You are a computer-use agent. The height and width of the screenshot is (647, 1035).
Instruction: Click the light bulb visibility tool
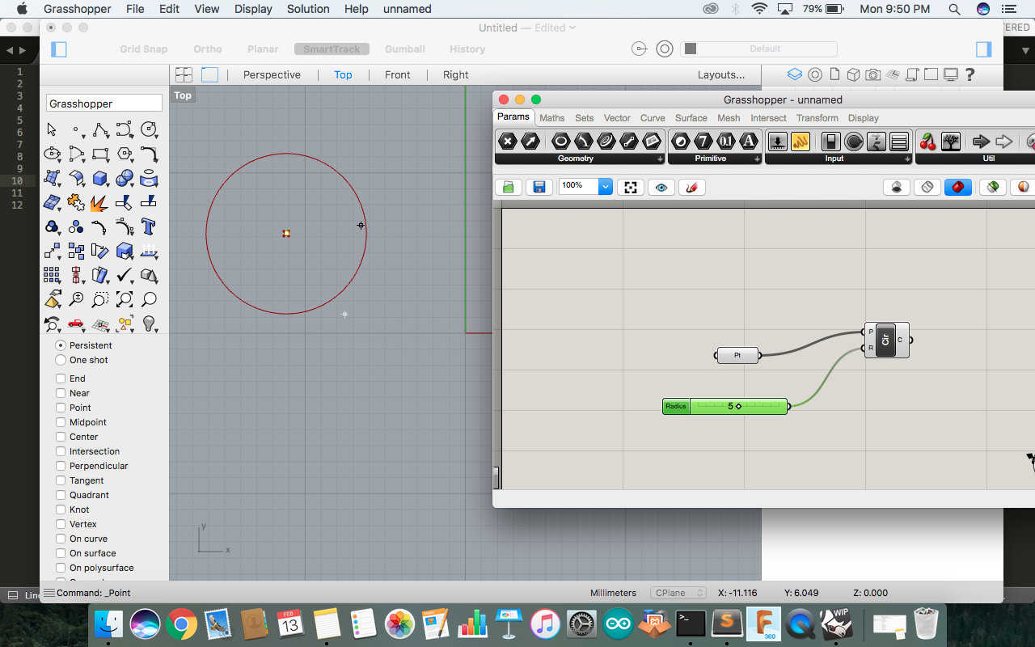click(x=149, y=323)
